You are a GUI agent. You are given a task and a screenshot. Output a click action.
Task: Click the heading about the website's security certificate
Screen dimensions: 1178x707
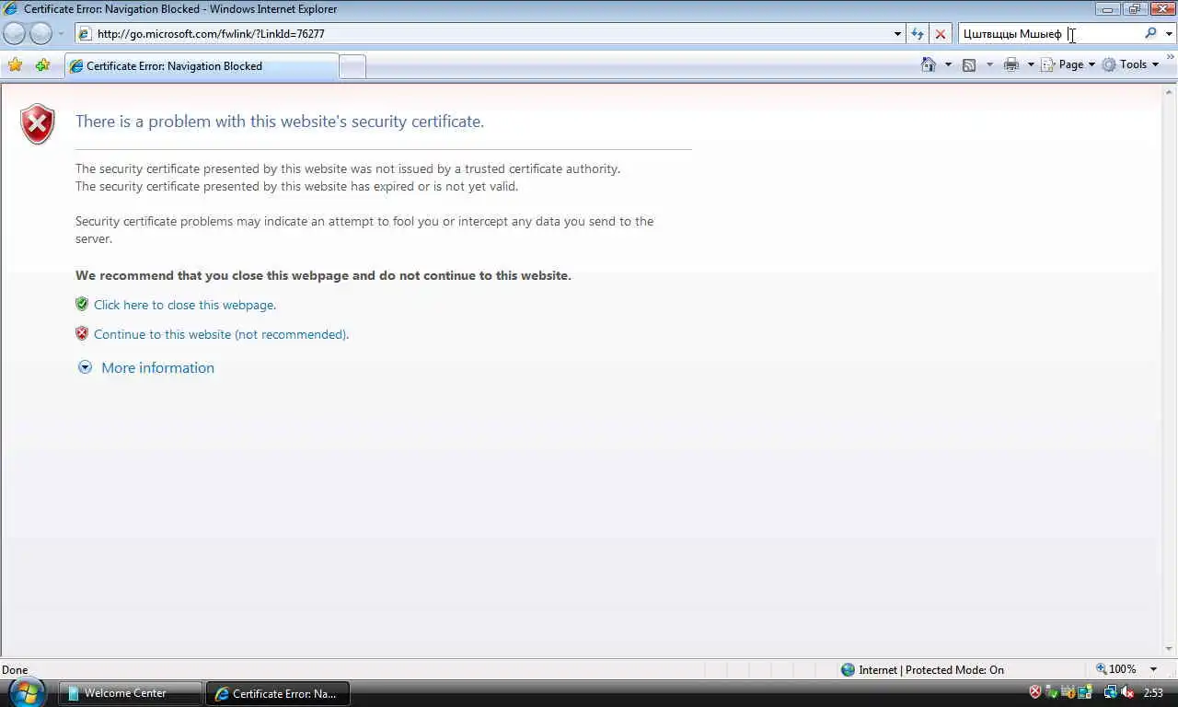[x=280, y=122]
